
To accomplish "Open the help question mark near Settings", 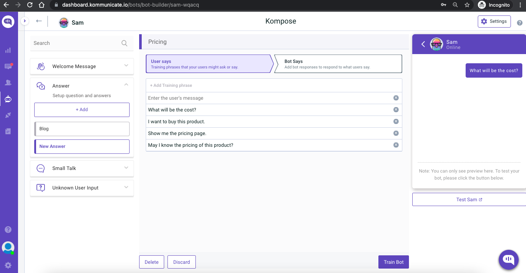I will click(520, 22).
